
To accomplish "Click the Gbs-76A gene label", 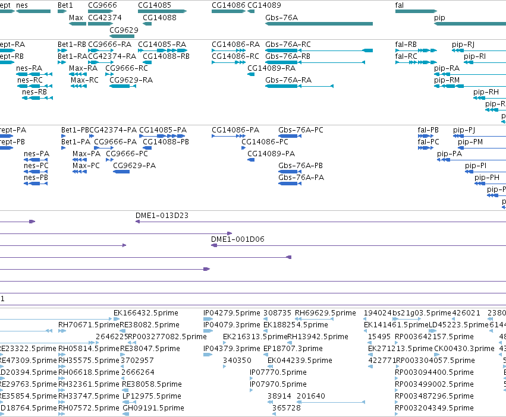I will [281, 18].
